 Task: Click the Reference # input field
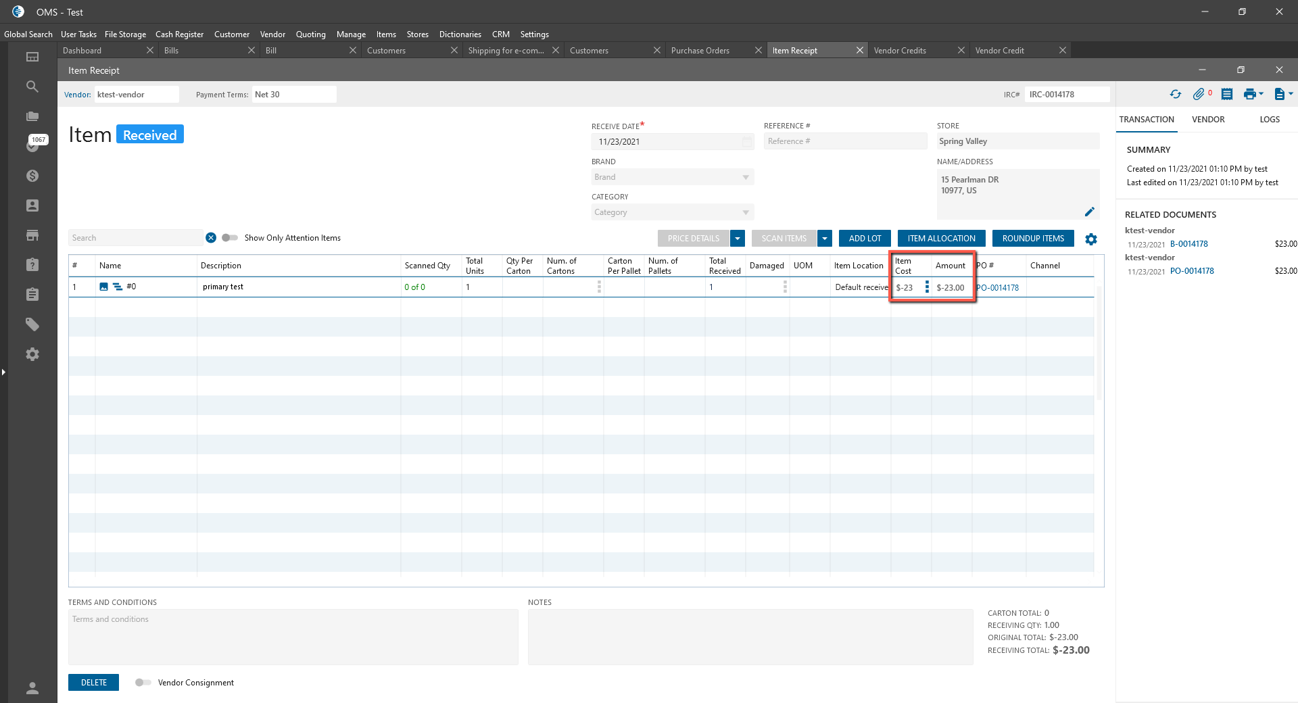pos(844,141)
